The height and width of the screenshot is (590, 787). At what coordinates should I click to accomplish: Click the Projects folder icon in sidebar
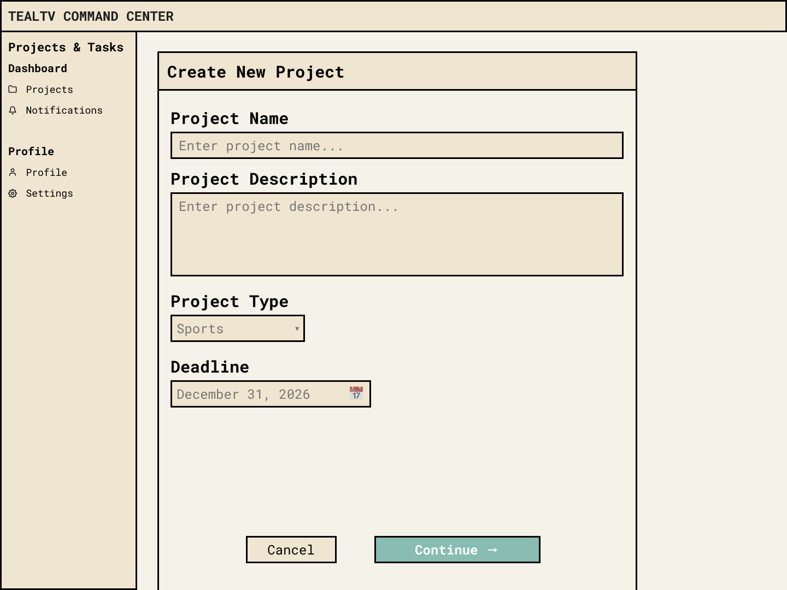pos(13,90)
